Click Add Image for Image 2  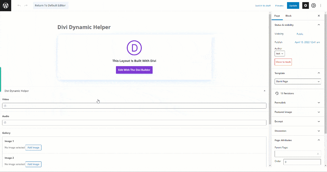coord(33,164)
